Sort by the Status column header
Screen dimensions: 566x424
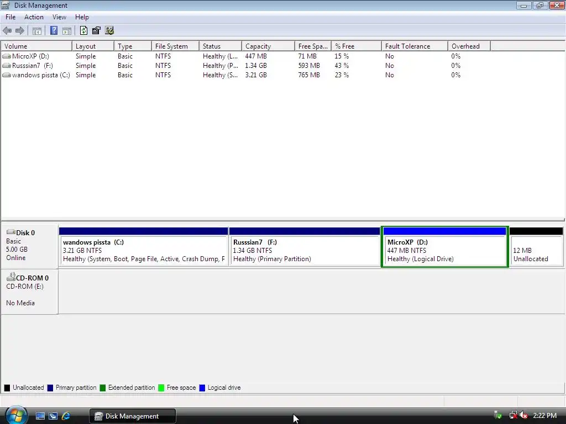(x=221, y=46)
